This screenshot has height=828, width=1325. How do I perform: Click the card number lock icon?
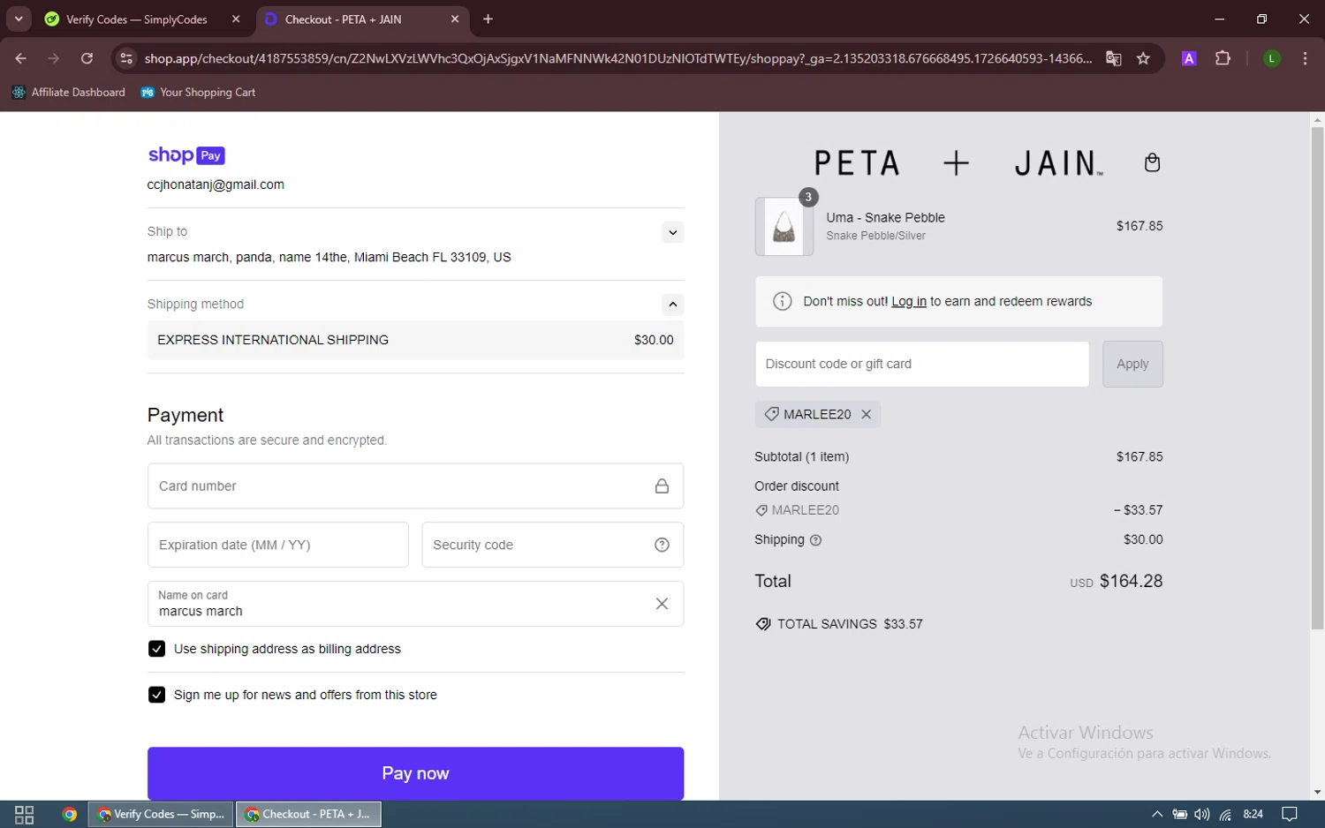(662, 486)
